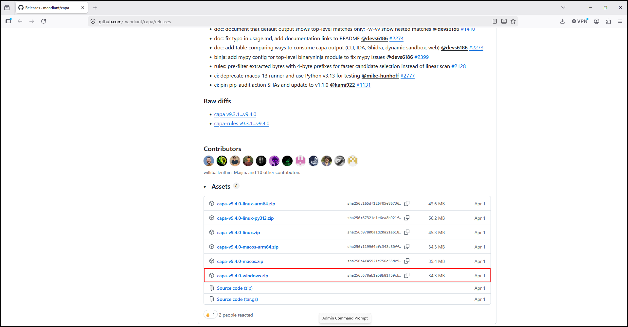Download capa-v9.4.0-linux.zip
The image size is (628, 327).
point(239,232)
